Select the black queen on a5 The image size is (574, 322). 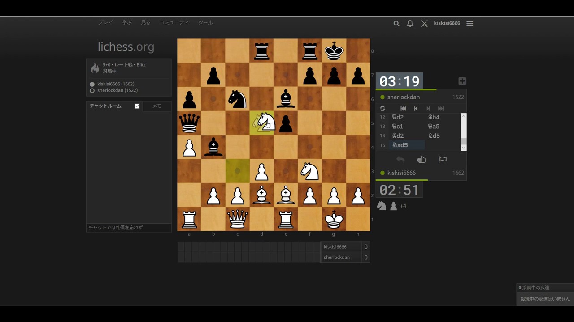189,123
